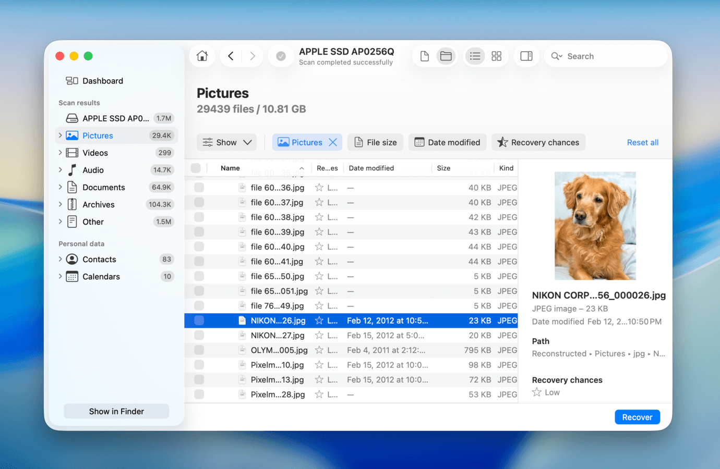Select the checkbox on the file 60...38.jpg row
The height and width of the screenshot is (469, 720).
point(199,217)
